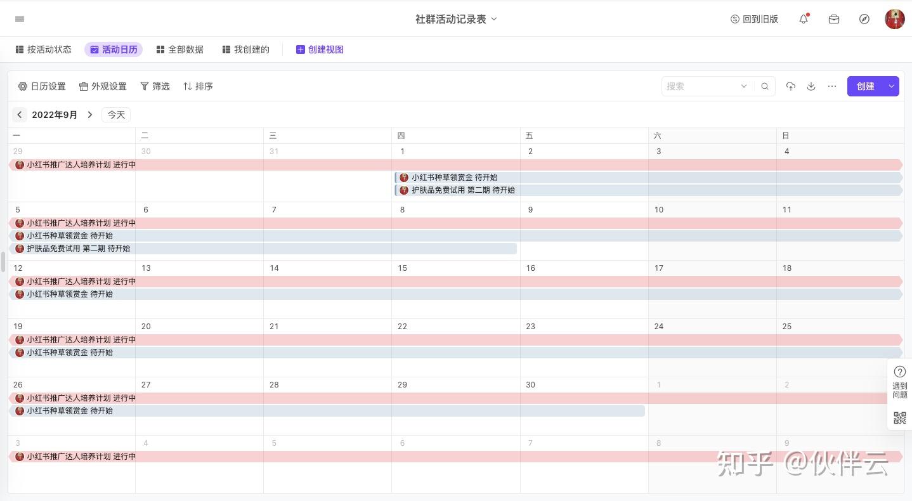Screen dimensions: 912x501
Task: Go to previous month arrow
Action: tap(20, 115)
